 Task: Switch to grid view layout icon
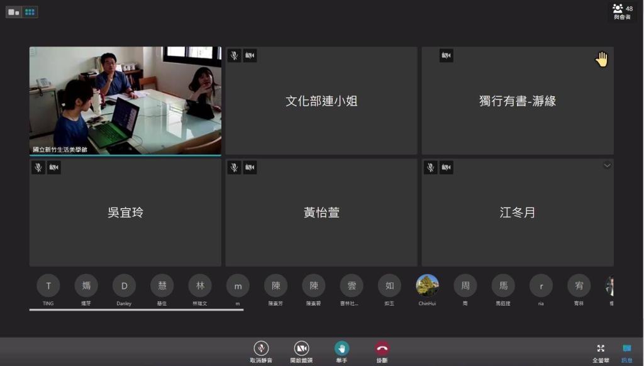pos(30,12)
